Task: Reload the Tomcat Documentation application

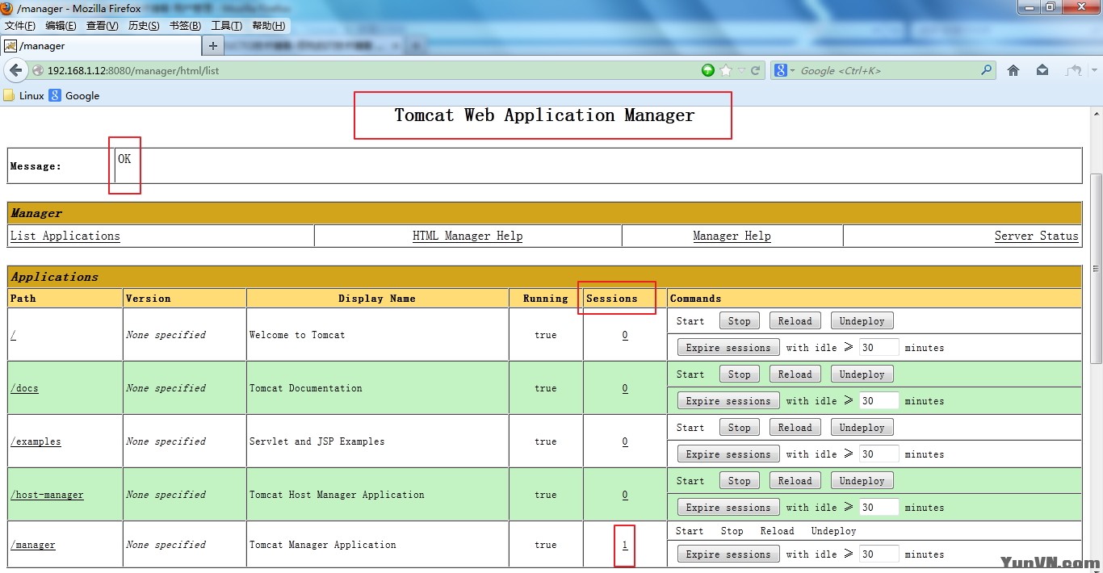Action: point(795,374)
